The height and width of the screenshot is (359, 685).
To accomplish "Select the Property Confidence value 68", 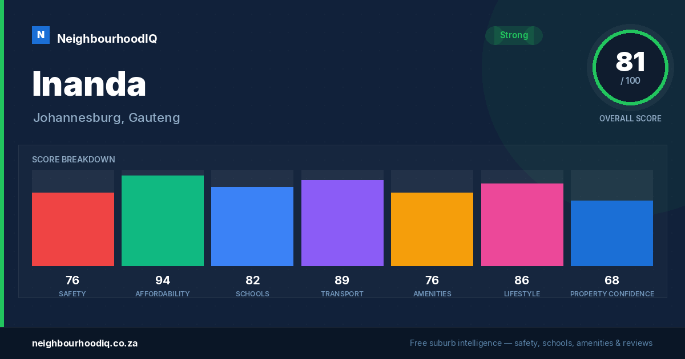I will click(612, 280).
